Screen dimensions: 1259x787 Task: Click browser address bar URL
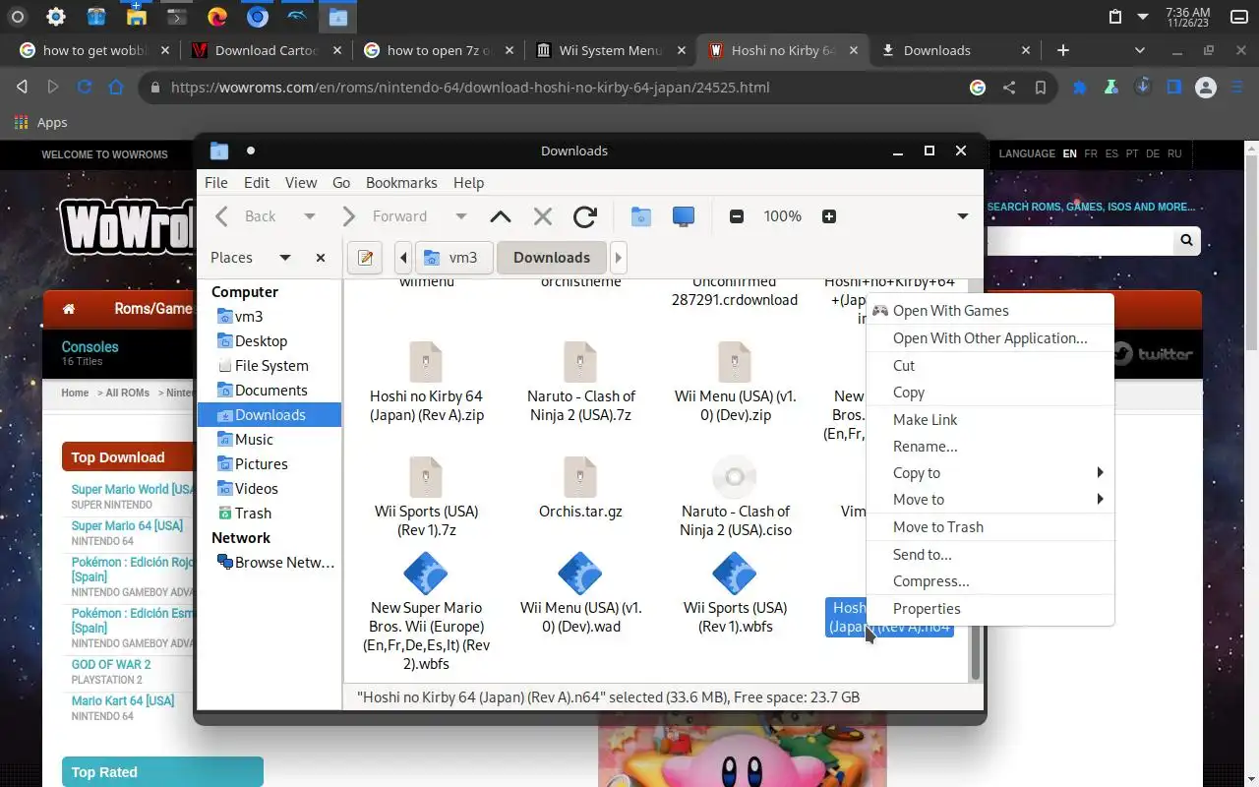point(470,88)
